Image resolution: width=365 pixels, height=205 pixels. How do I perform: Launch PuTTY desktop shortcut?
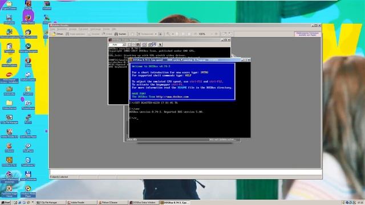coord(28,119)
